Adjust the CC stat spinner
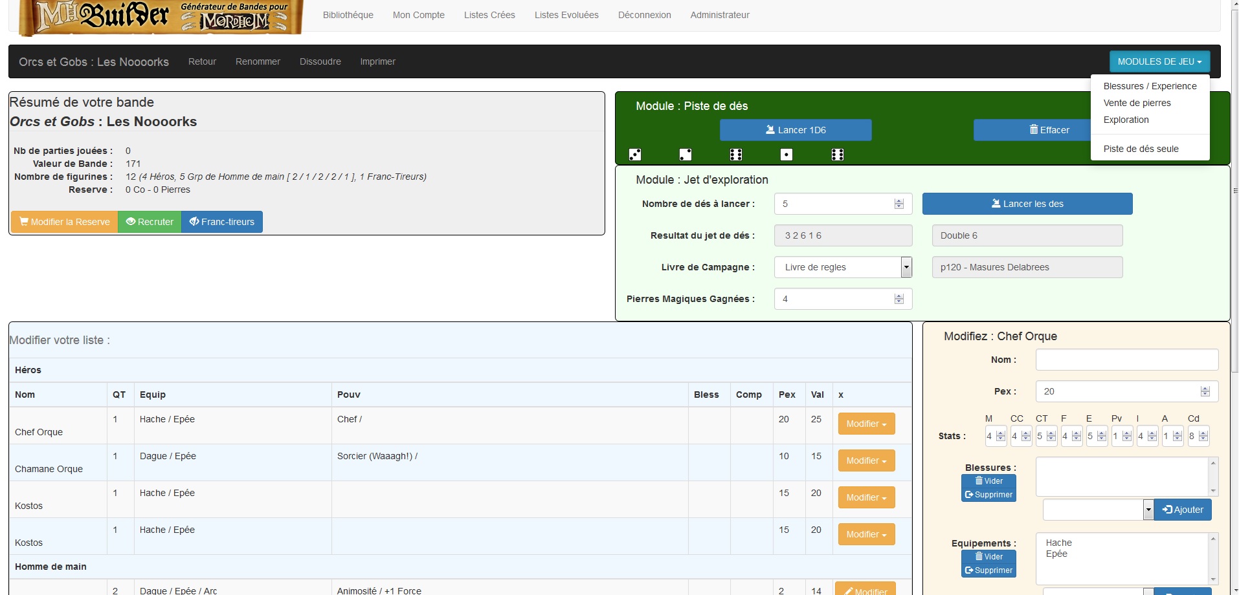 click(1026, 436)
